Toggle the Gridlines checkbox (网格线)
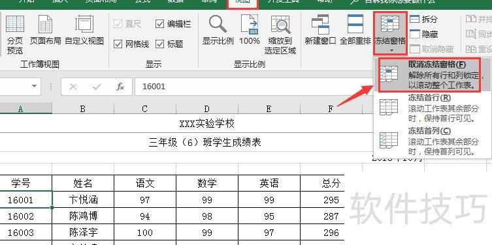This screenshot has width=492, height=245. [131, 44]
